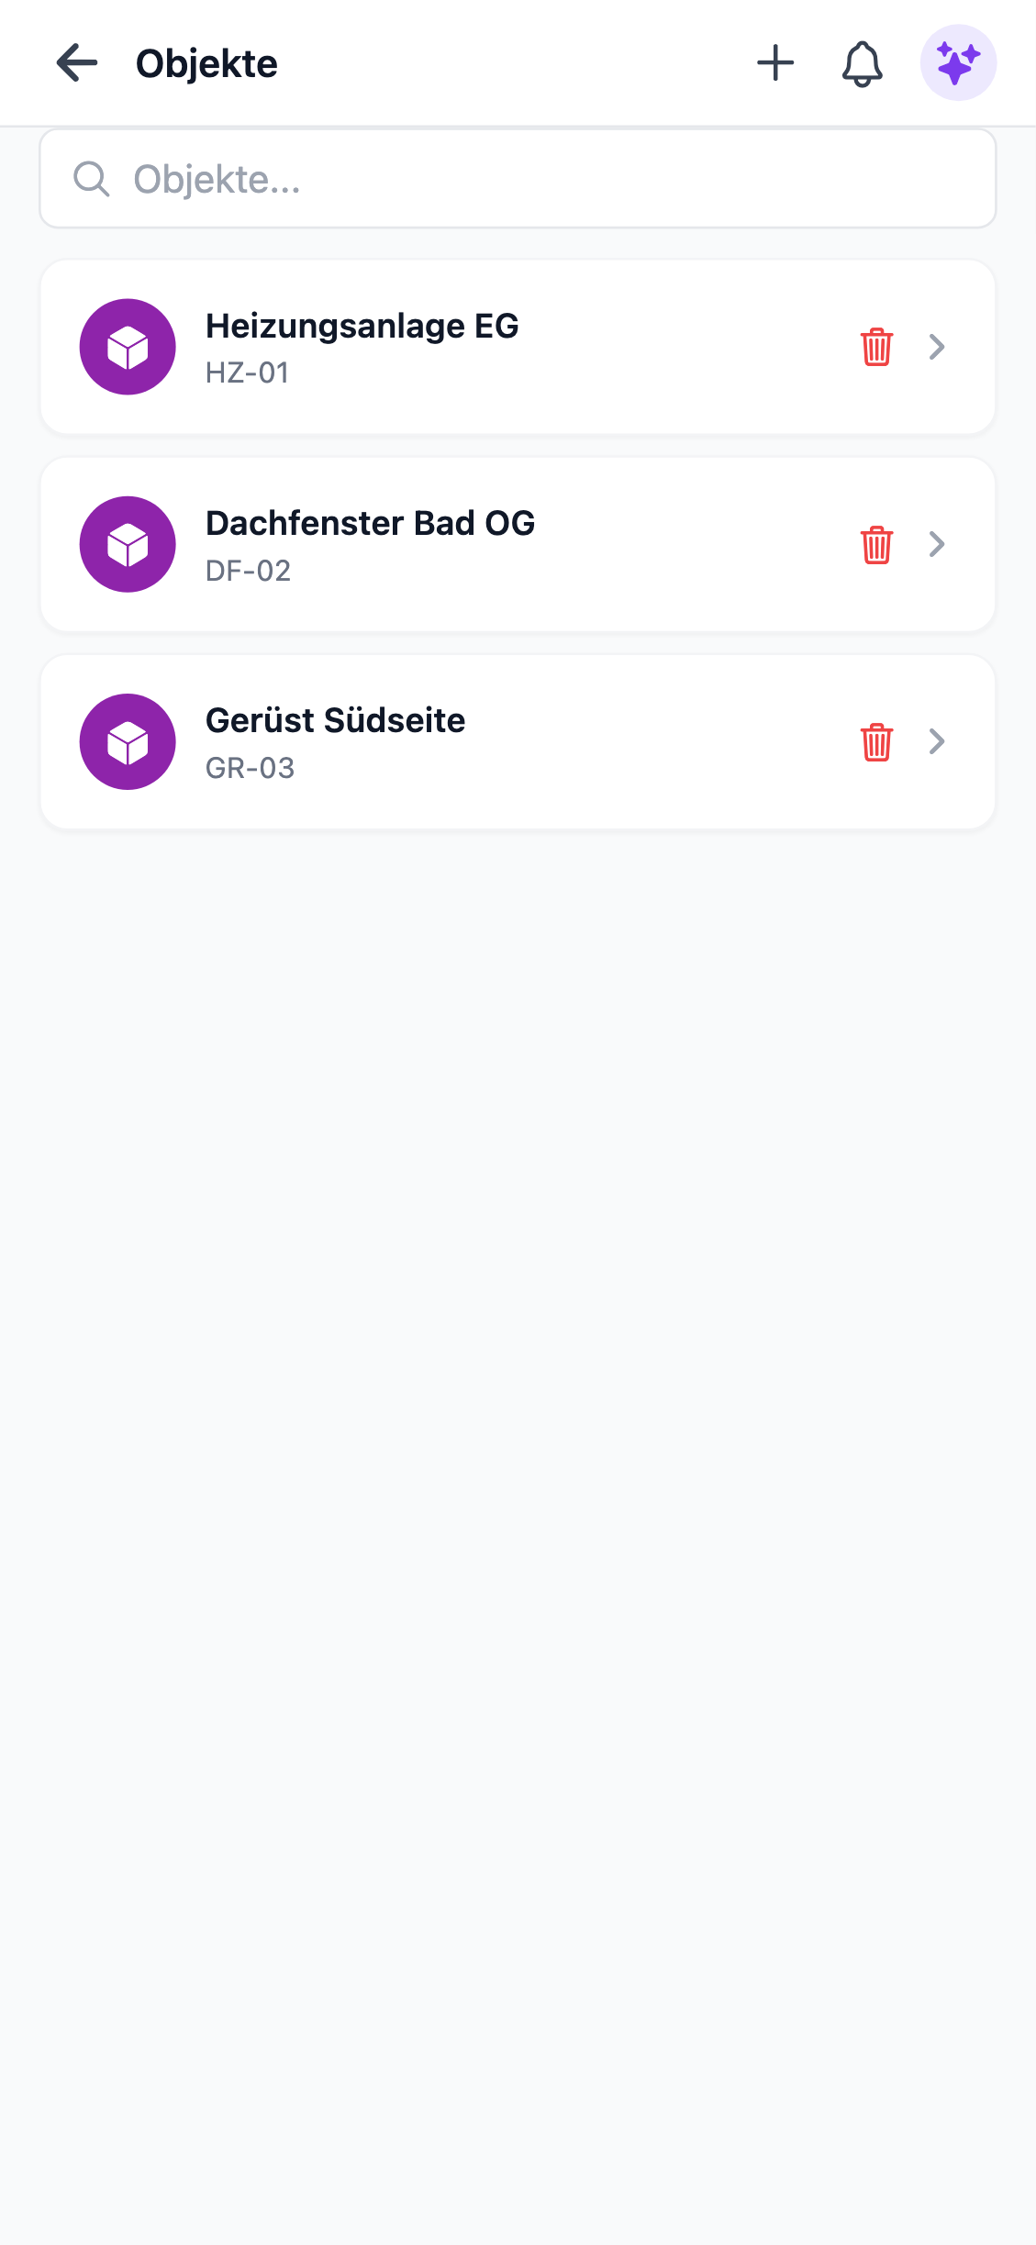Focus the Objekte search field

(551, 179)
